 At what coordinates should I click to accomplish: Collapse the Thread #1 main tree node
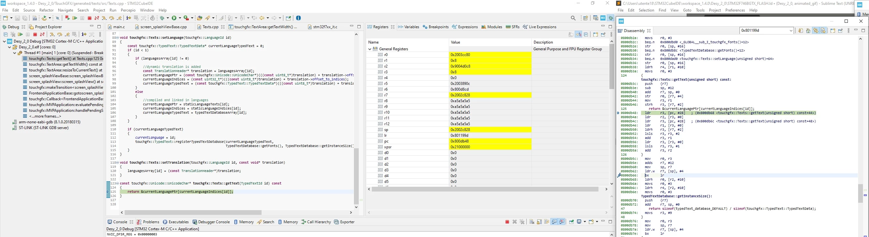point(14,53)
